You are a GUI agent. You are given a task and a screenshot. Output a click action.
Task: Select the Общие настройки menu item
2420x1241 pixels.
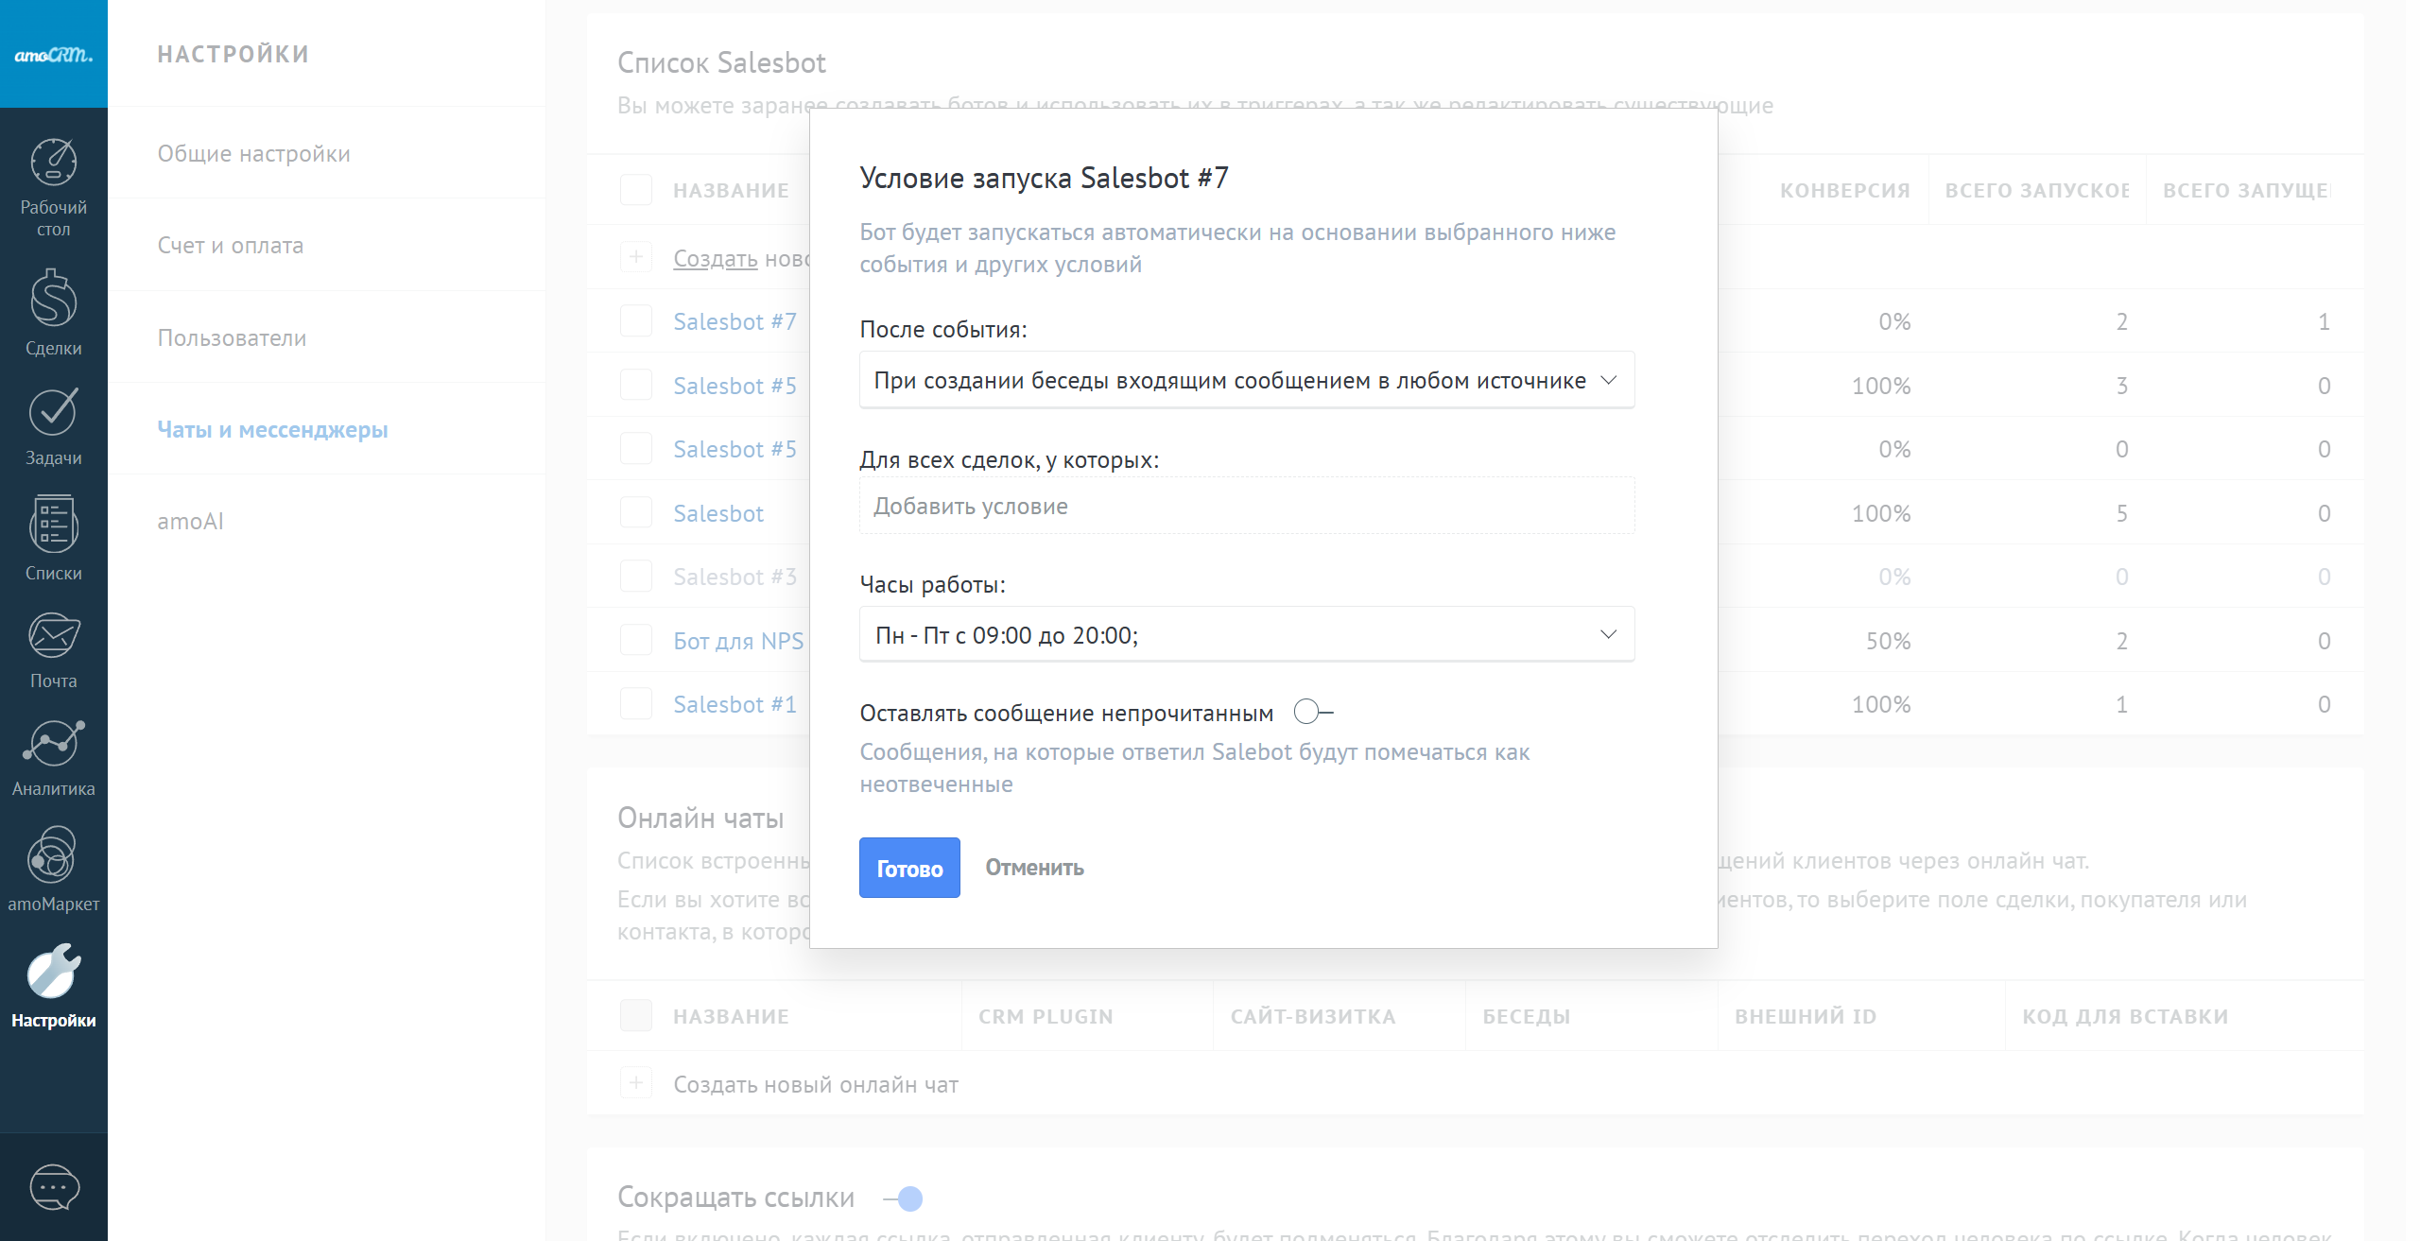click(253, 153)
